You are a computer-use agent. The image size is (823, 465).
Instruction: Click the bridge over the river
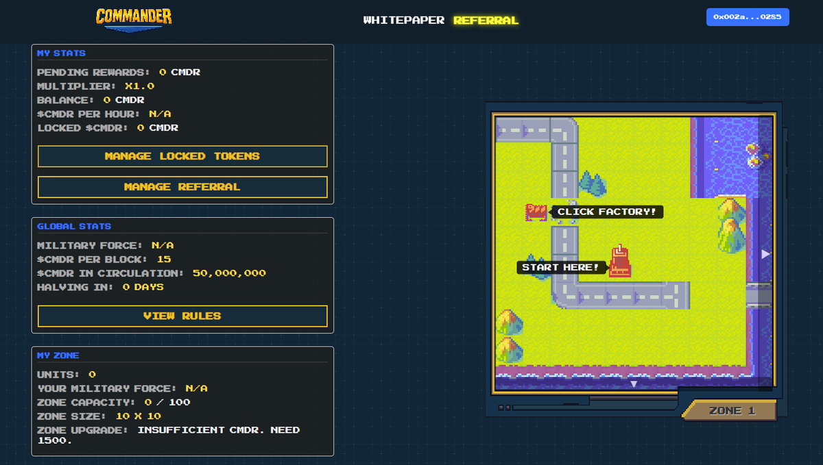(759, 295)
